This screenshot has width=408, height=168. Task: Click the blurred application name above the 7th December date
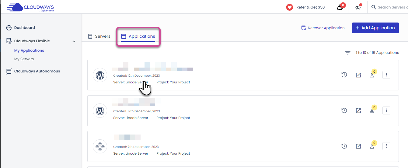coord(127,137)
